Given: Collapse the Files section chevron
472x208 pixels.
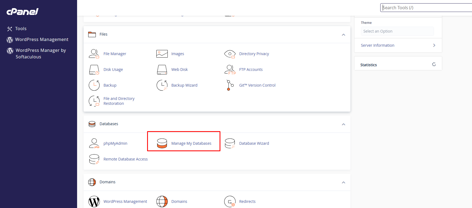Looking at the screenshot, I should tap(343, 35).
